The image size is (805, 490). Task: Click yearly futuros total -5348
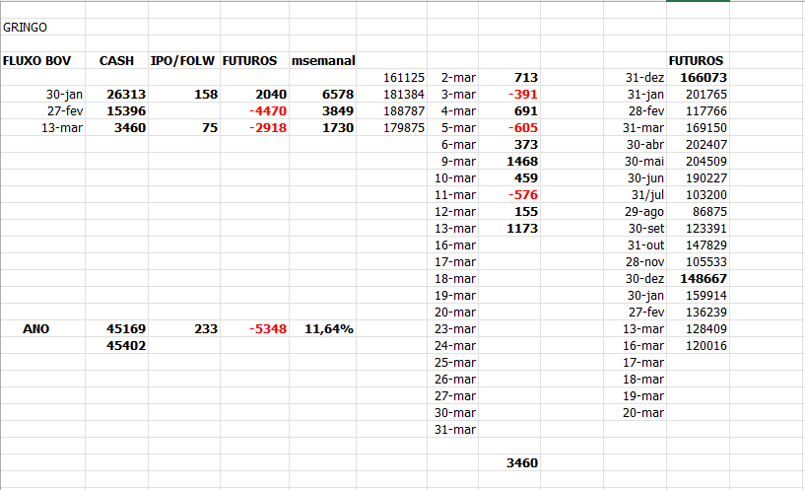(x=254, y=328)
